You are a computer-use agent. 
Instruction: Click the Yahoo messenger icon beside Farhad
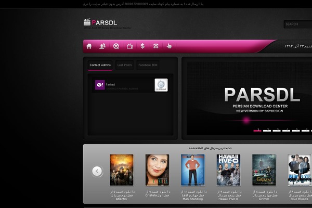pyautogui.click(x=100, y=85)
